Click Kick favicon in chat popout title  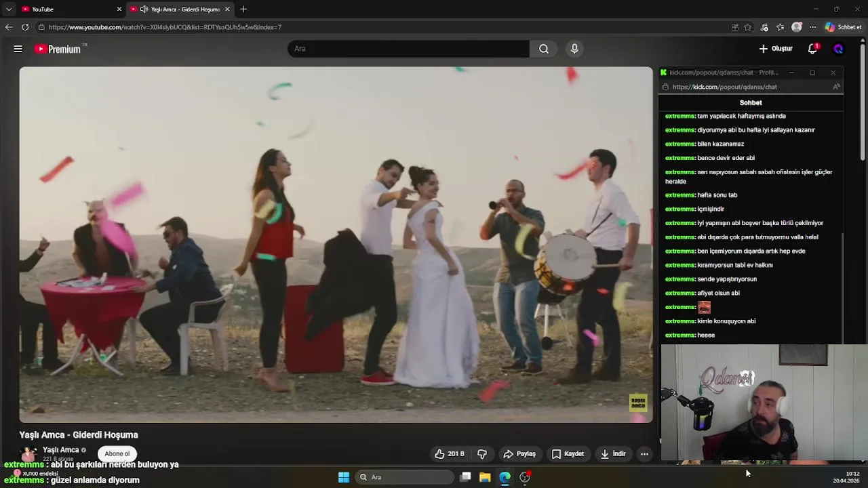pyautogui.click(x=664, y=73)
